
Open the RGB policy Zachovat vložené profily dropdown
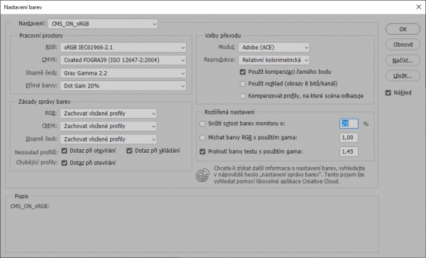pos(109,114)
